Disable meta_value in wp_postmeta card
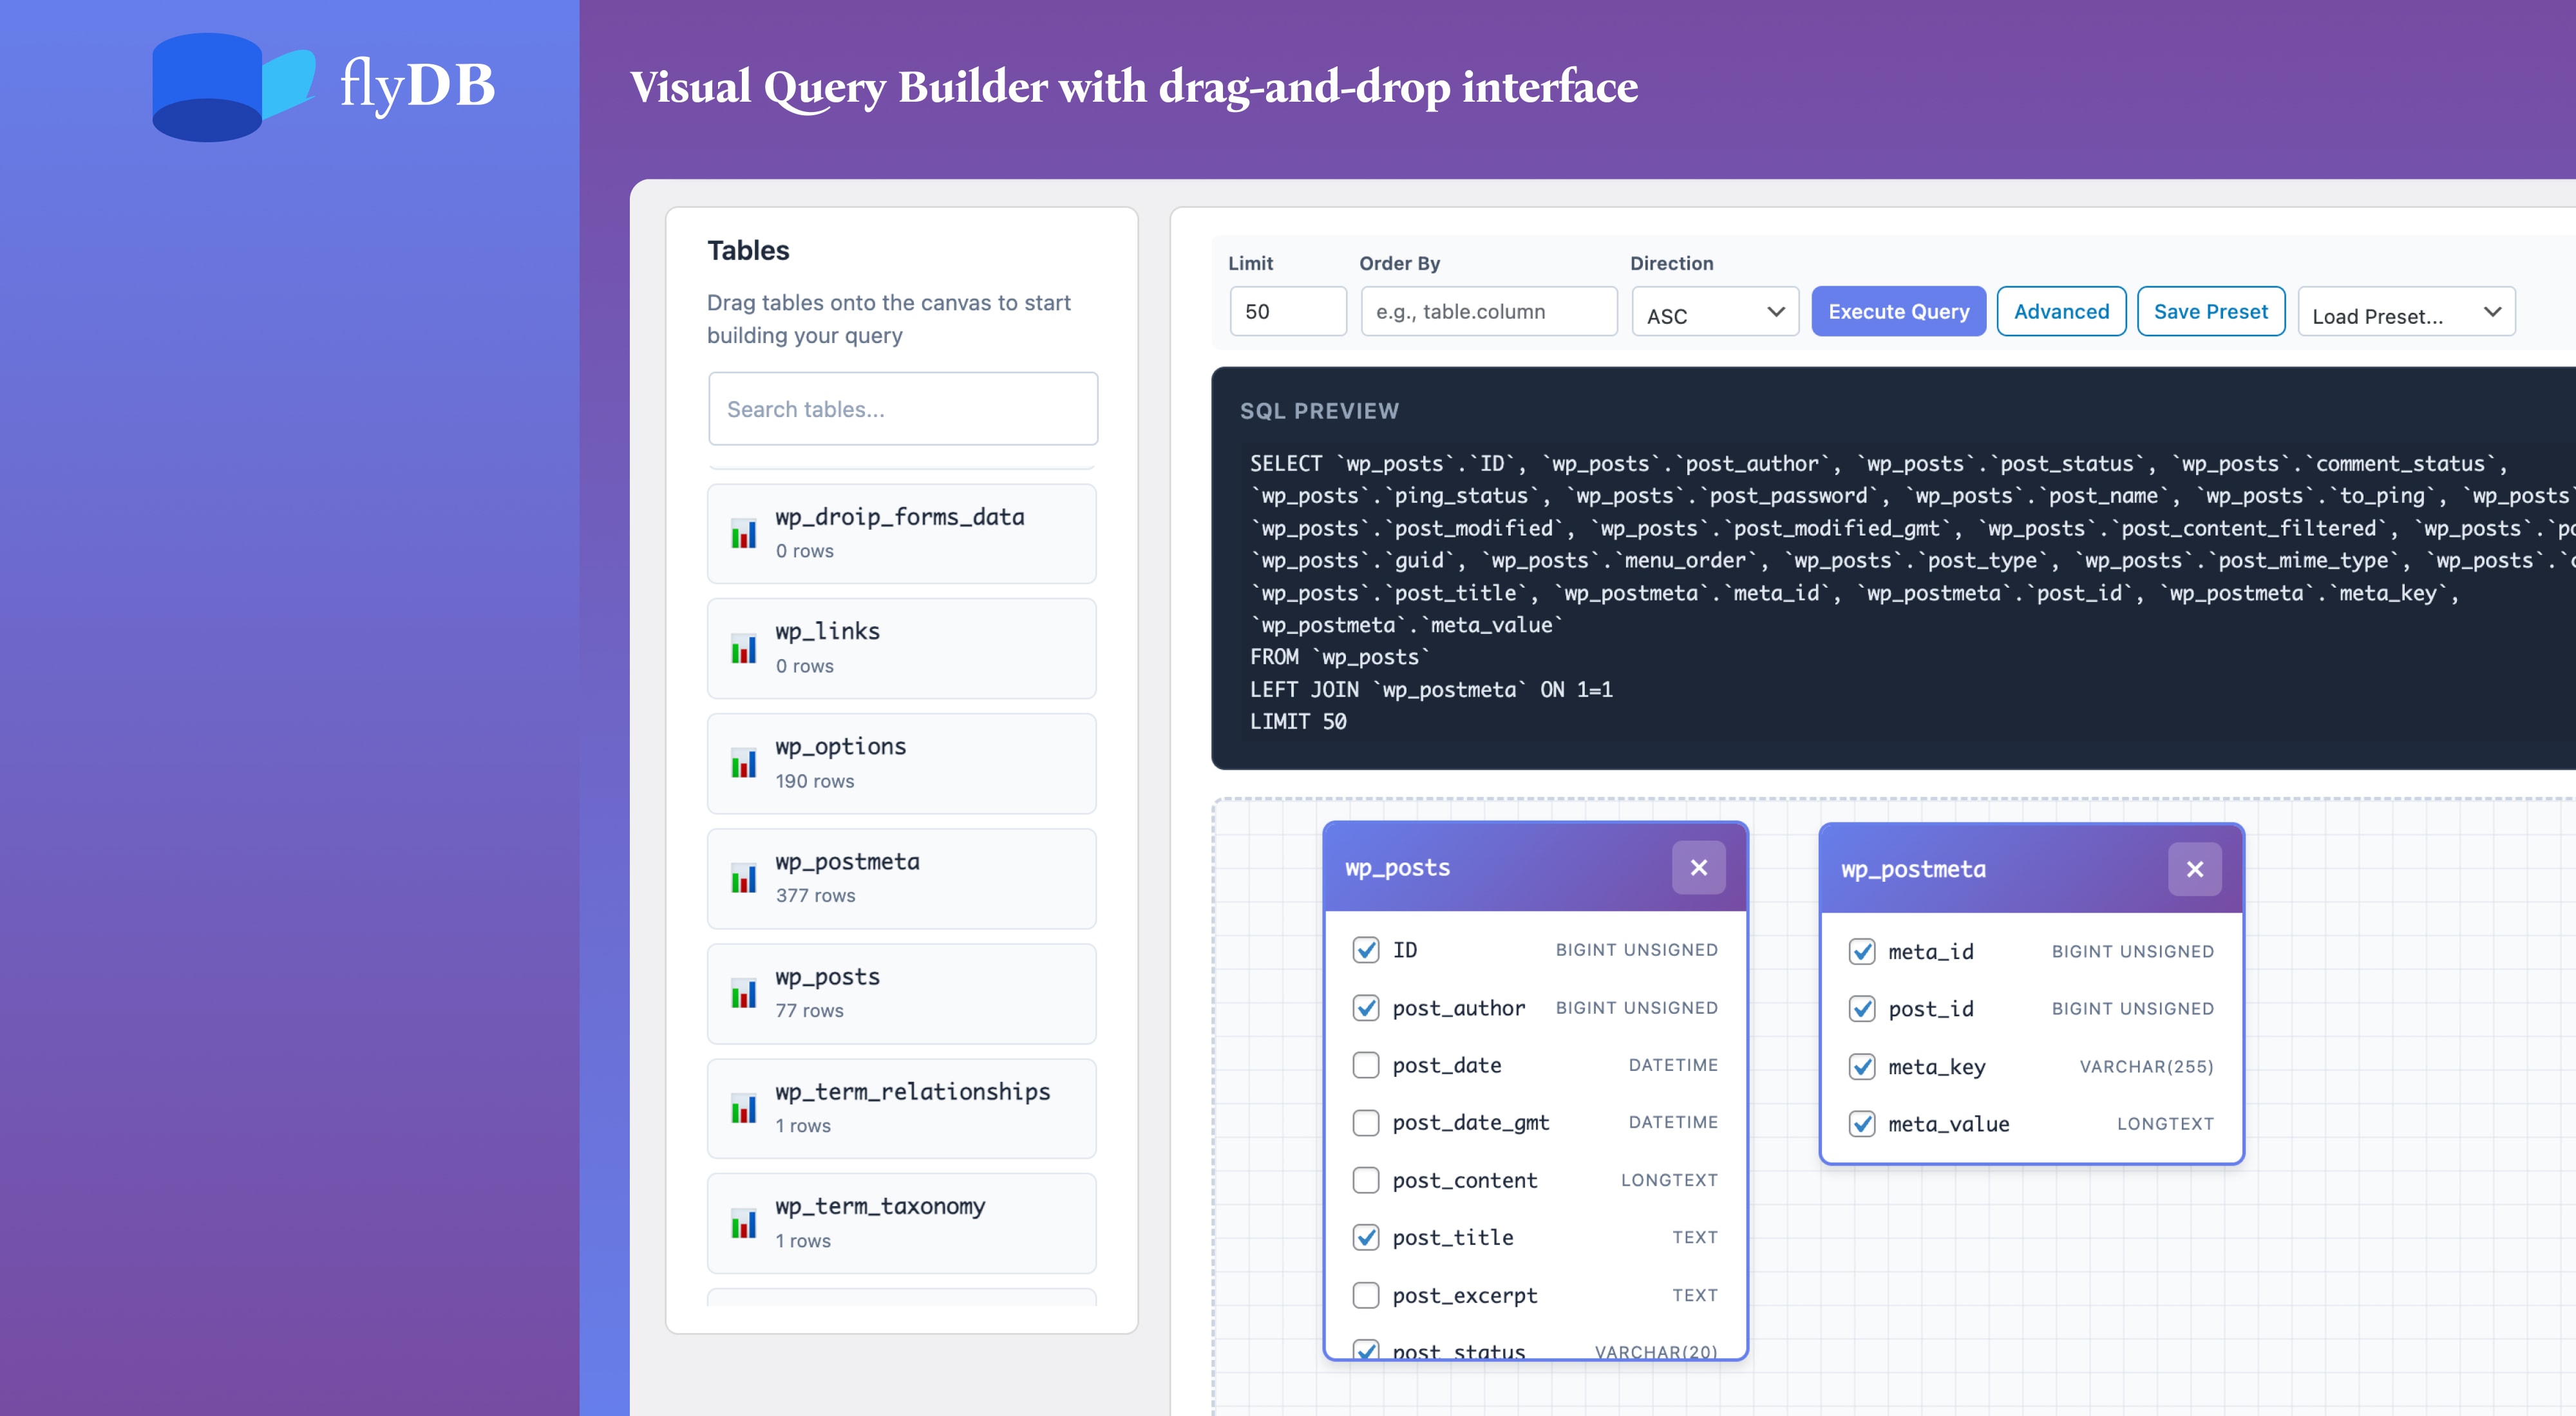 (x=1862, y=1123)
